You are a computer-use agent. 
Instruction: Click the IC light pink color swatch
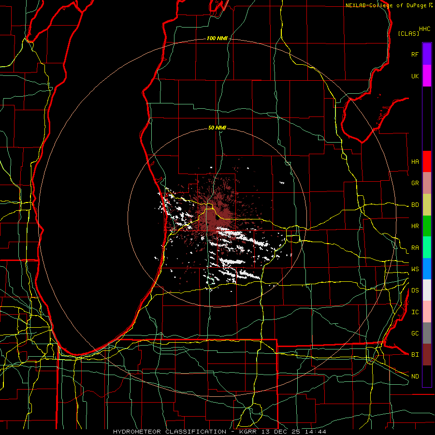[x=427, y=312]
